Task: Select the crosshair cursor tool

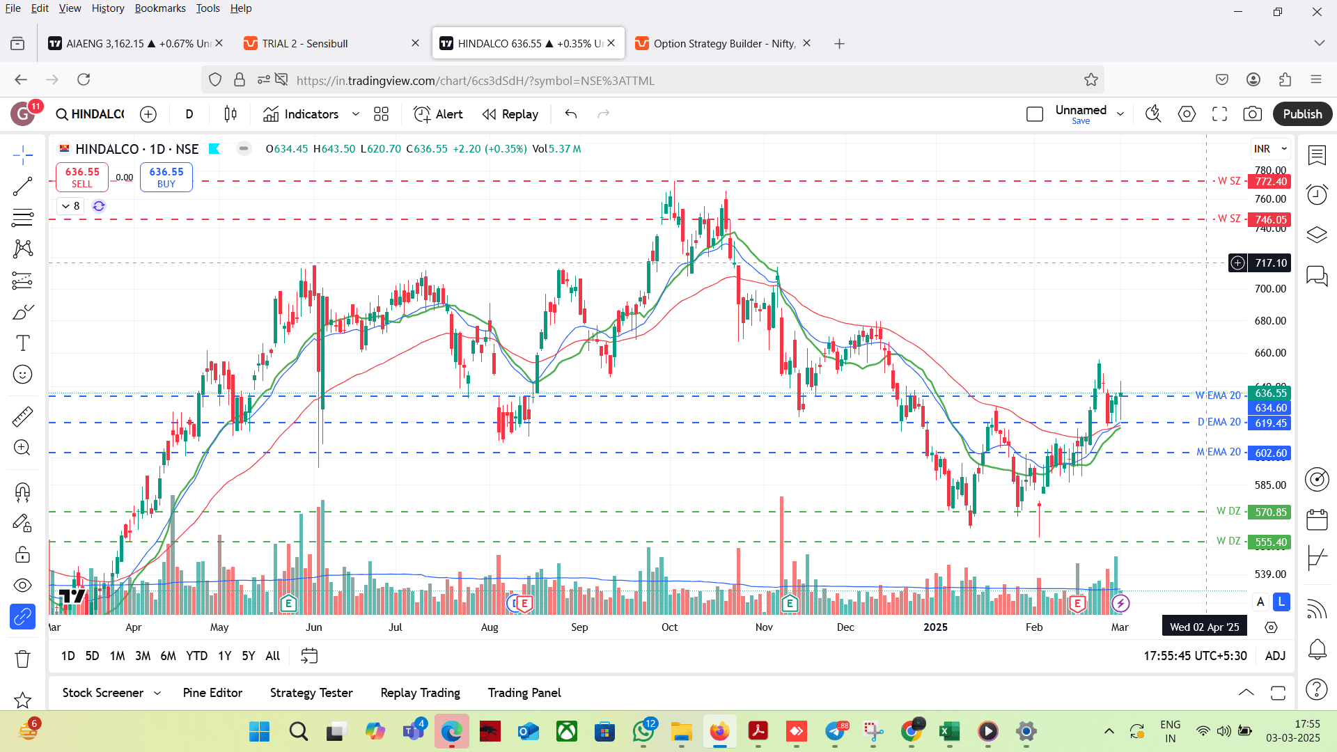Action: 22,155
